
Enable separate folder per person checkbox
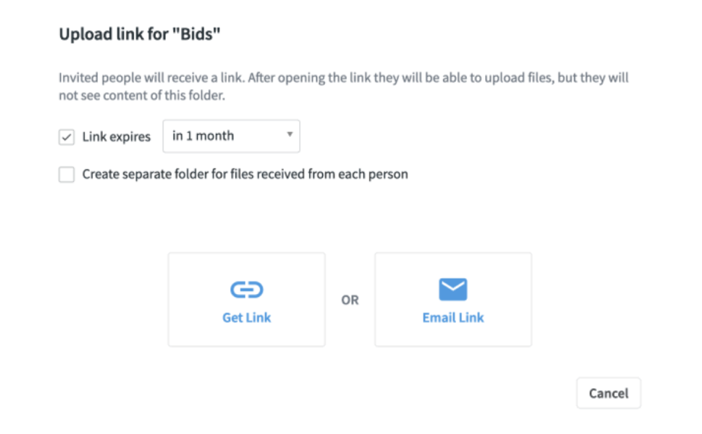tap(67, 174)
